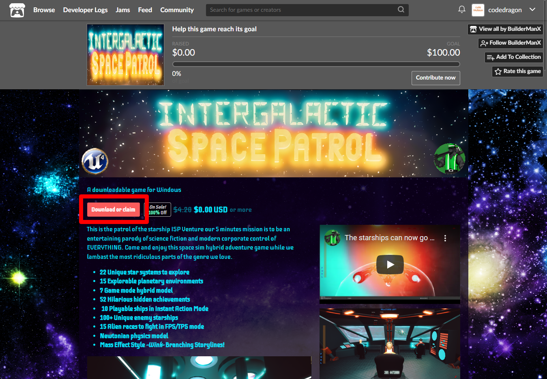Click View all by BuilderManX
The width and height of the screenshot is (547, 379).
point(505,29)
